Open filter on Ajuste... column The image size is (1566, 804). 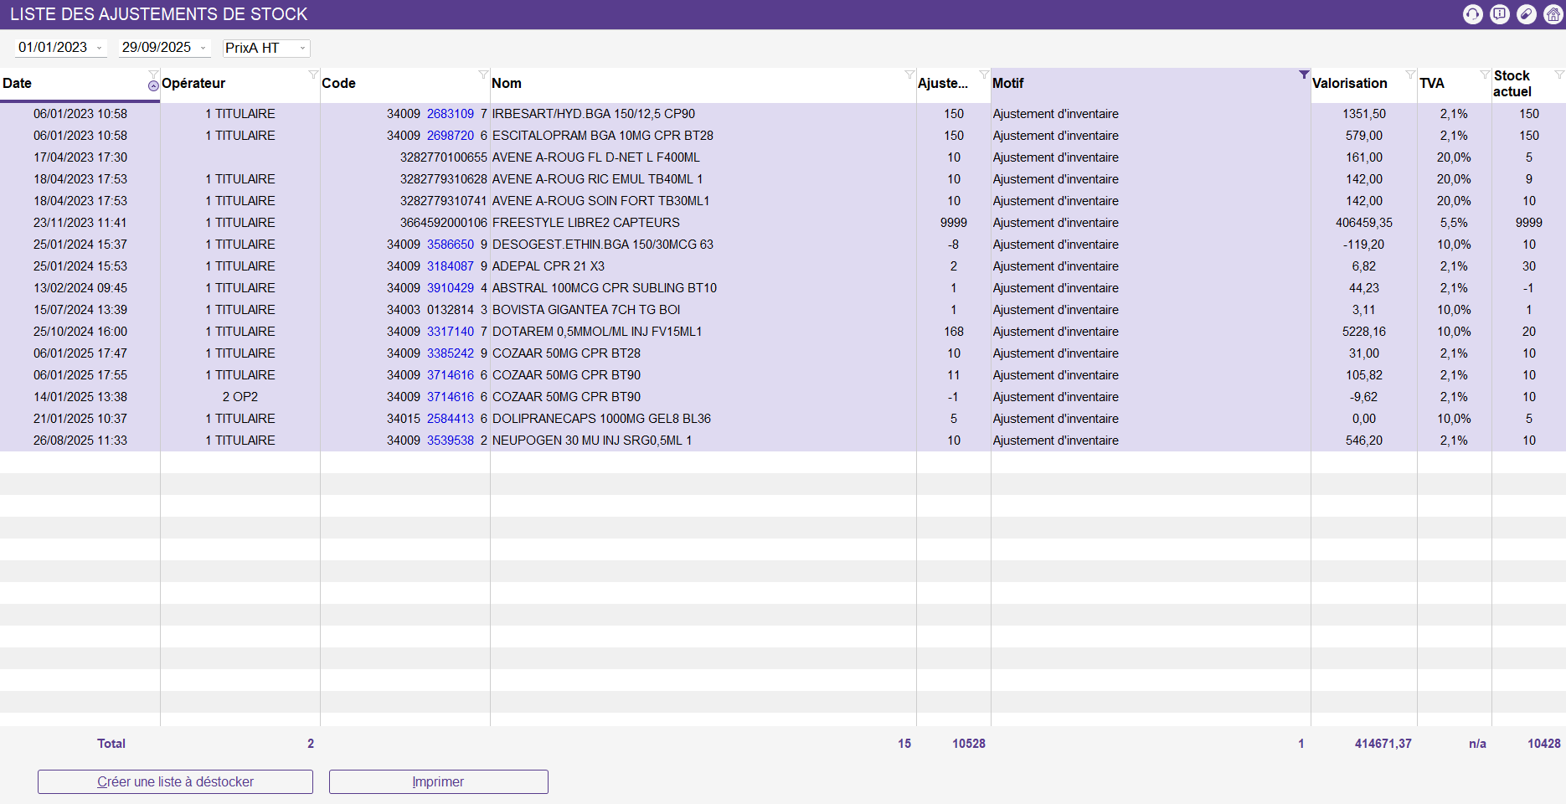coord(984,75)
